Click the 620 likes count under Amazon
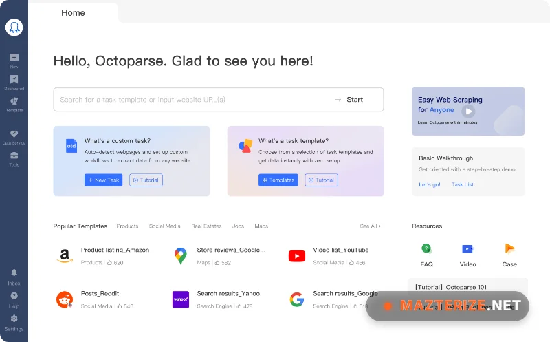 click(115, 263)
